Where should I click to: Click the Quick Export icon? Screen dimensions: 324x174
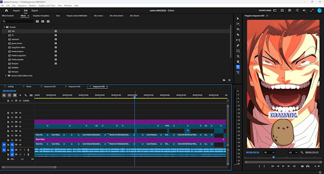282,10
